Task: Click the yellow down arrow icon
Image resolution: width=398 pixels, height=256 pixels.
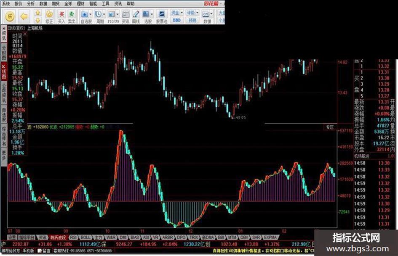Action: [38, 20]
